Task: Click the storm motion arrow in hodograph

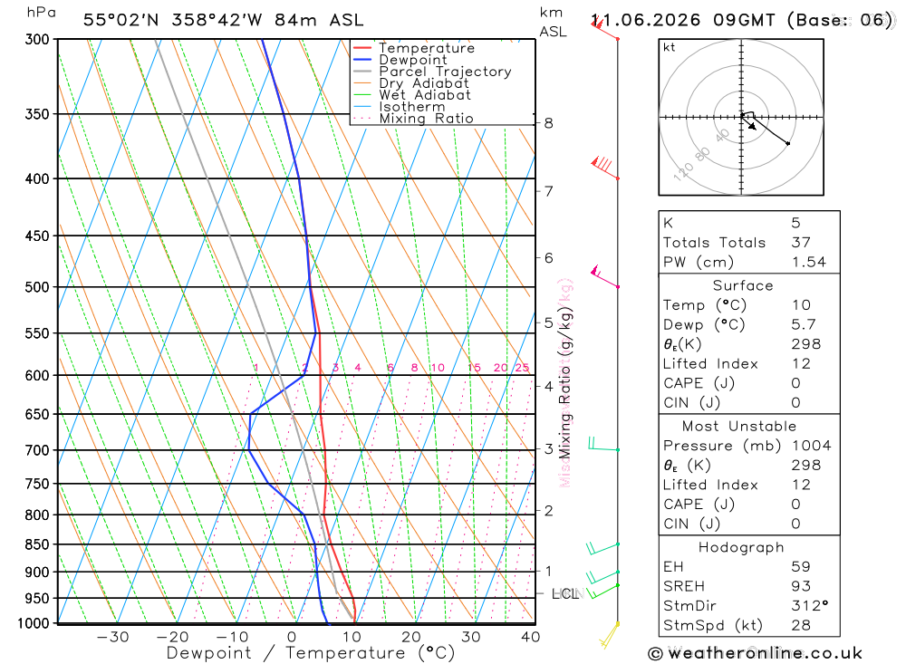Action: coord(749,124)
